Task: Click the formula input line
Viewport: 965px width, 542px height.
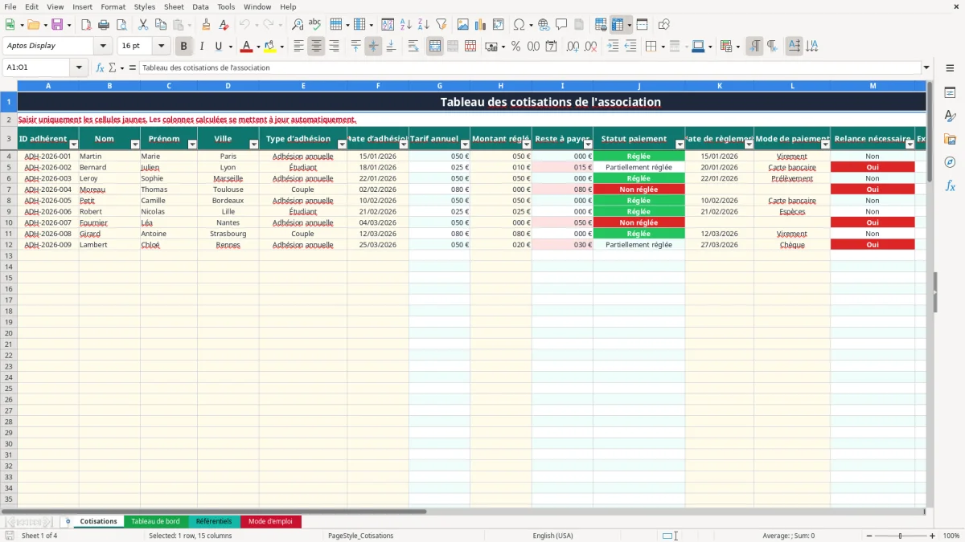Action: pos(529,67)
